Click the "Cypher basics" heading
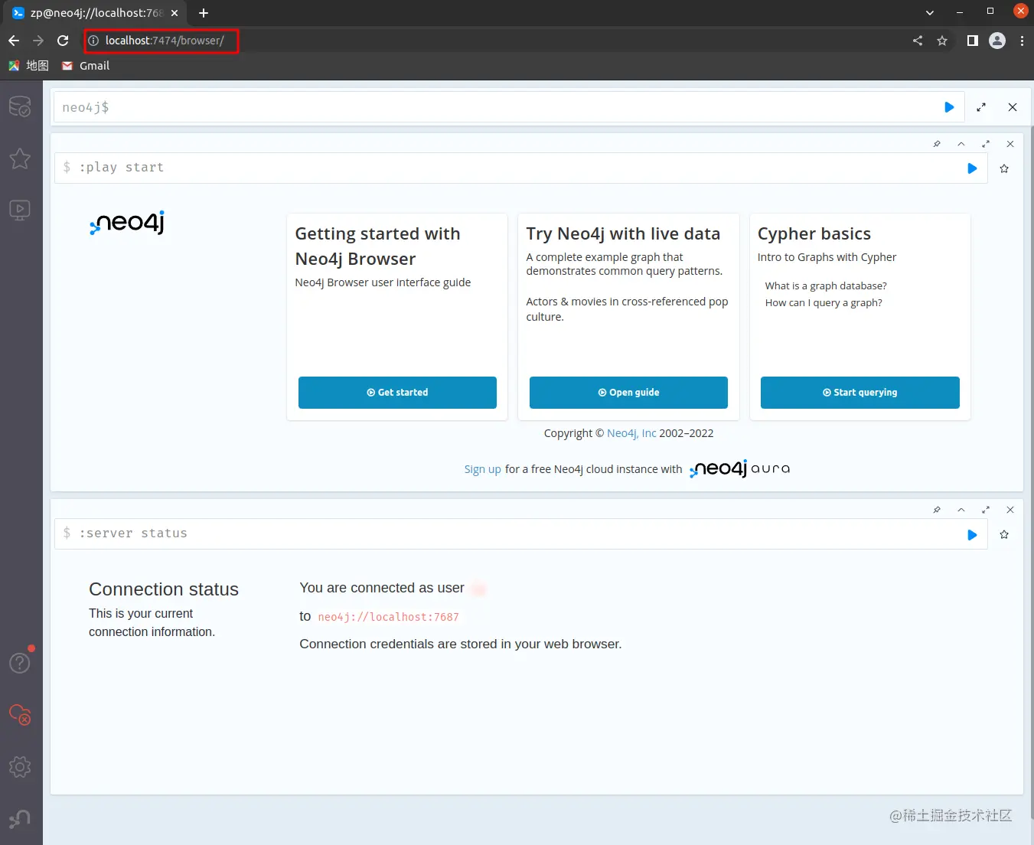The height and width of the screenshot is (845, 1034). [814, 233]
